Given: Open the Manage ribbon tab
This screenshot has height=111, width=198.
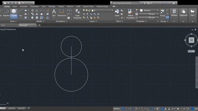Looking at the screenshot, I should (x=52, y=6).
